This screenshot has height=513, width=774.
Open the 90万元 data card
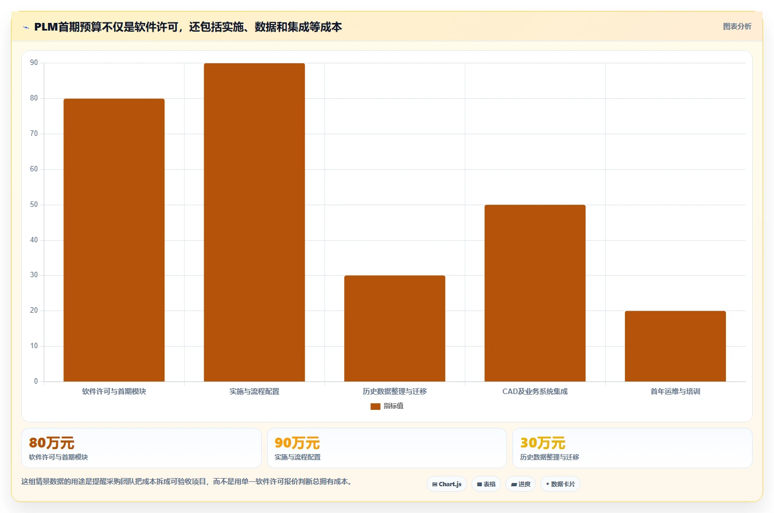pos(387,448)
